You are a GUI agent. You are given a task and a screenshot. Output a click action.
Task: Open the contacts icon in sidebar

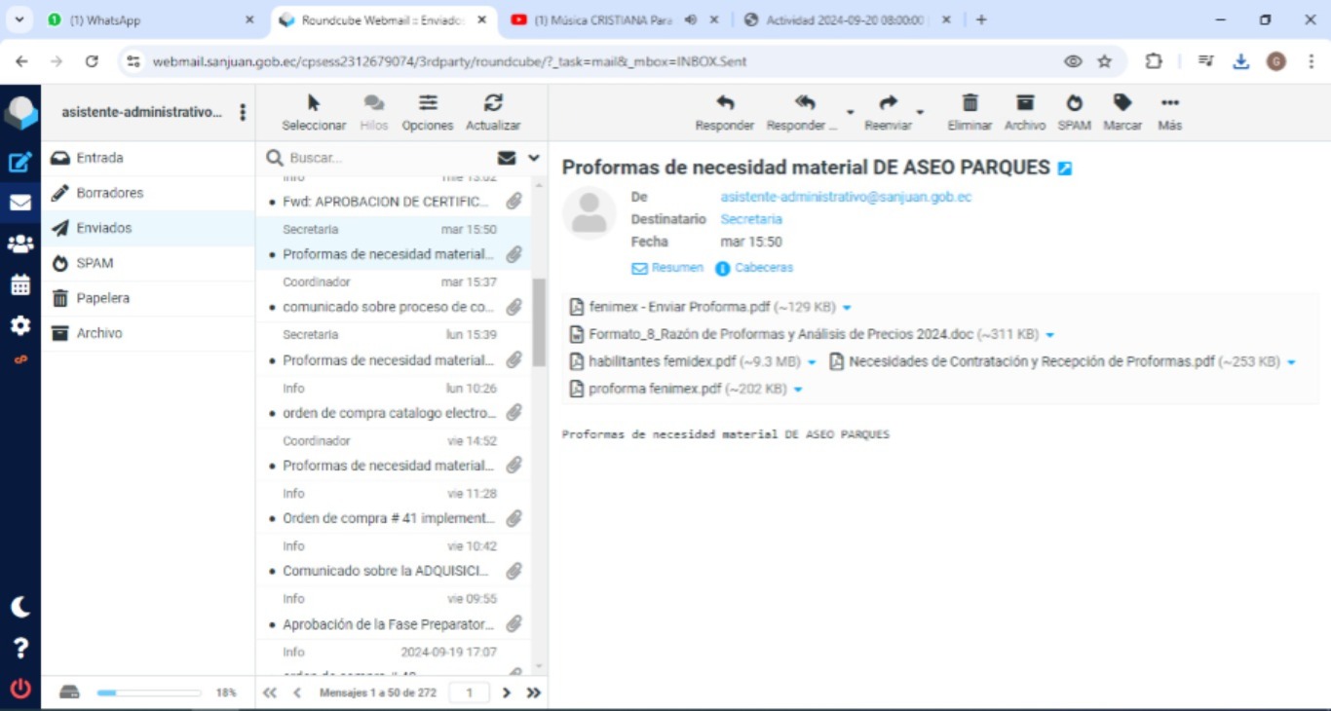click(x=19, y=244)
